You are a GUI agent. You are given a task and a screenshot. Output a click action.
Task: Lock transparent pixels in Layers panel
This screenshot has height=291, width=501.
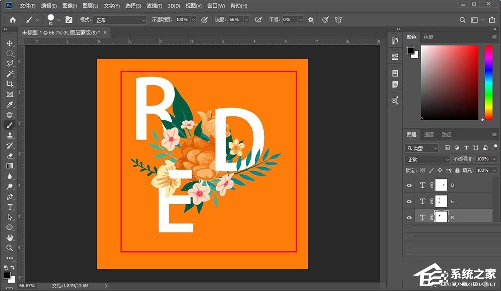pos(422,170)
